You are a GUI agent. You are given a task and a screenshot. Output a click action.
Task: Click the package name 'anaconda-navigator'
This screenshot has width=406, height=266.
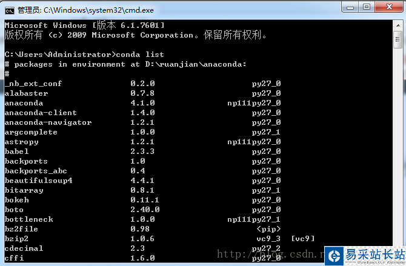pos(48,122)
